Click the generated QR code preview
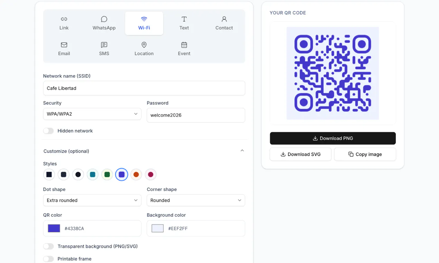This screenshot has width=439, height=263. 333,73
